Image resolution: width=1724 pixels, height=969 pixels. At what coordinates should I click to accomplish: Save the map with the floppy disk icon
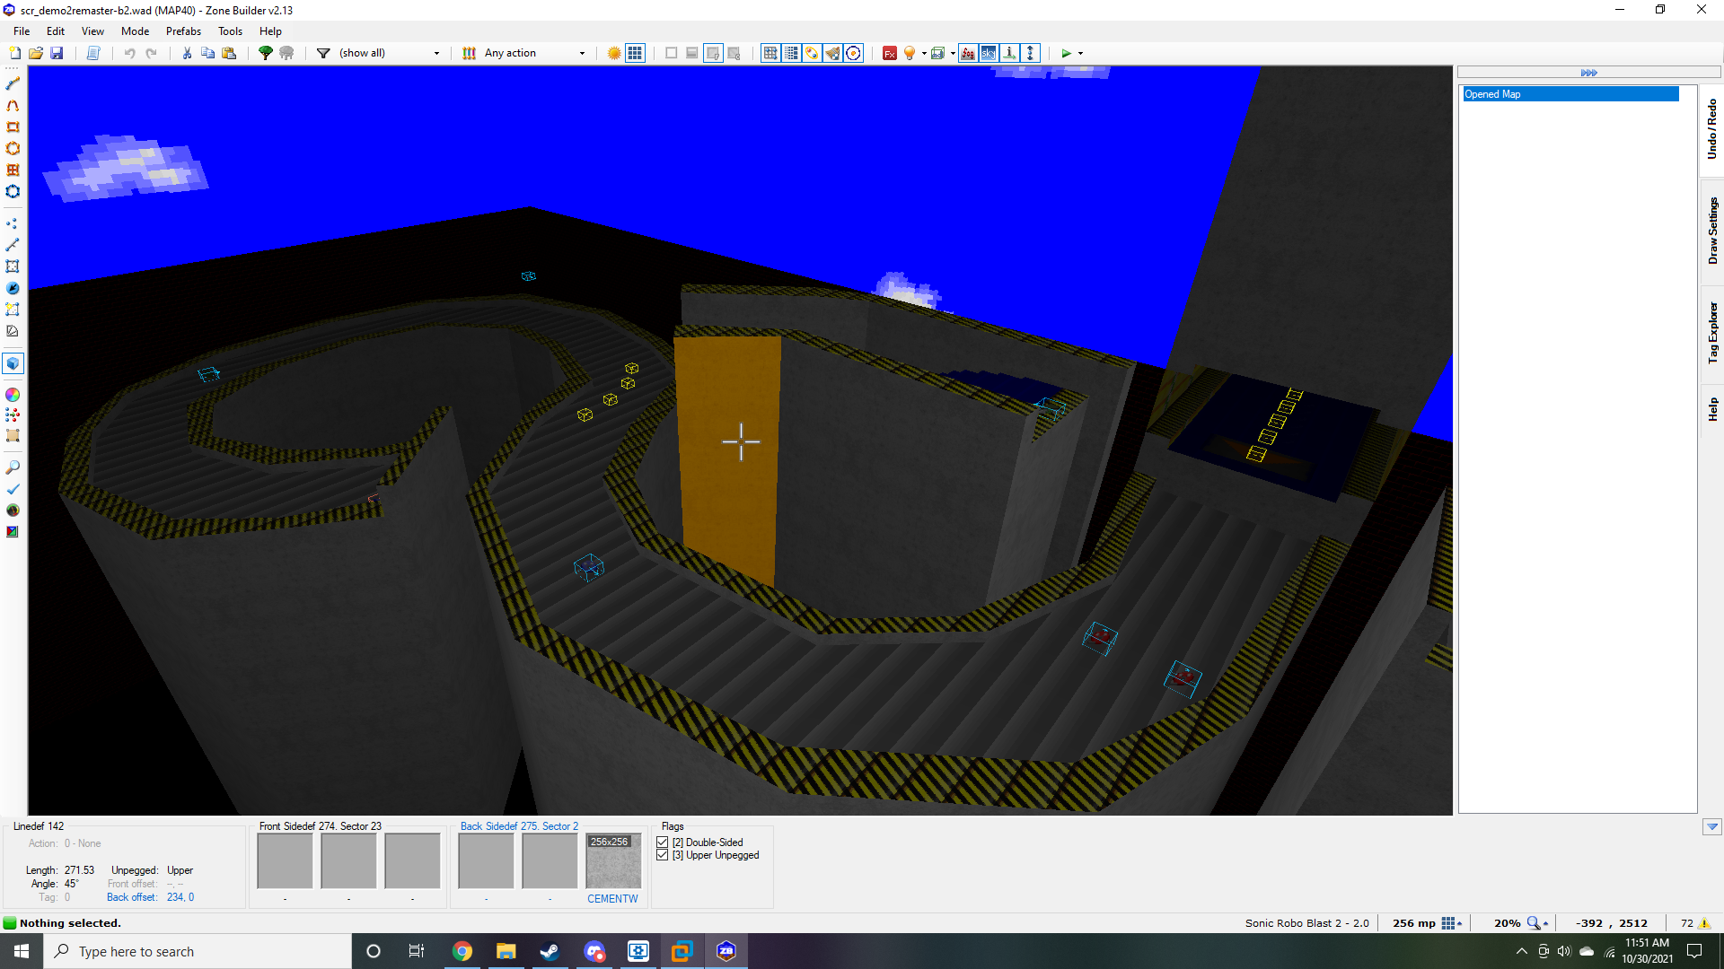coord(57,53)
